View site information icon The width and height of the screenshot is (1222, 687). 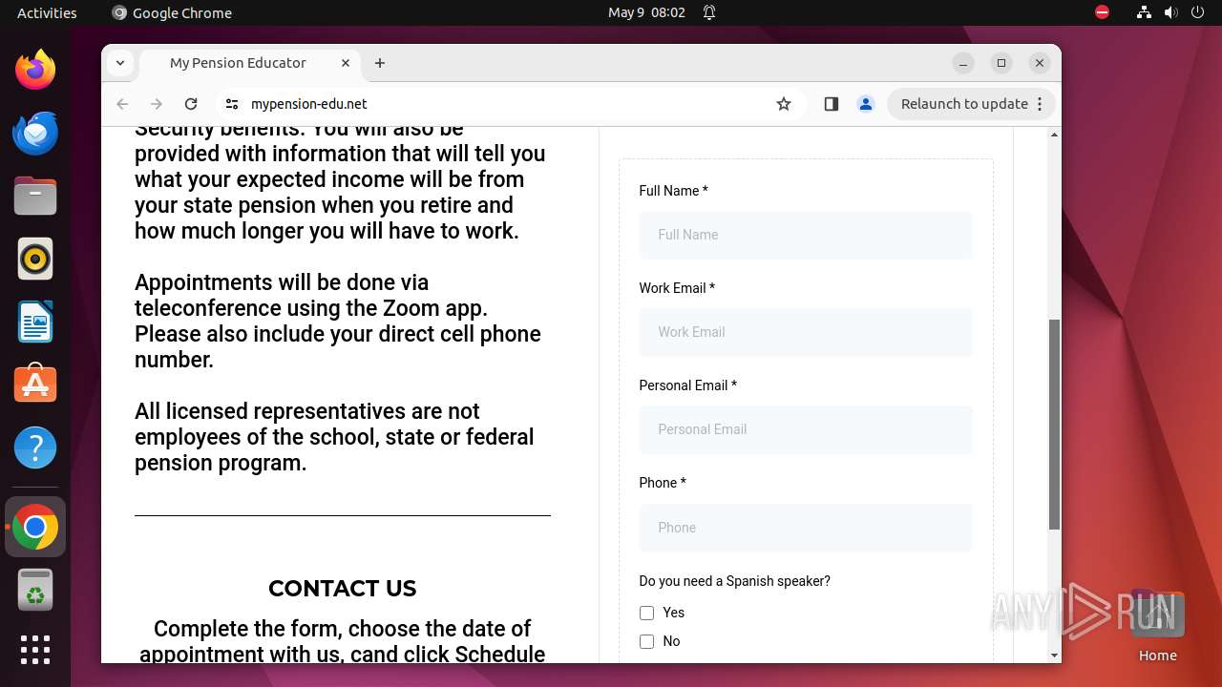[x=232, y=104]
